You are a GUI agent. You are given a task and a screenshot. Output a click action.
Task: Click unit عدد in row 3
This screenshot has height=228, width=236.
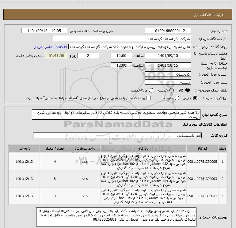click(85, 196)
